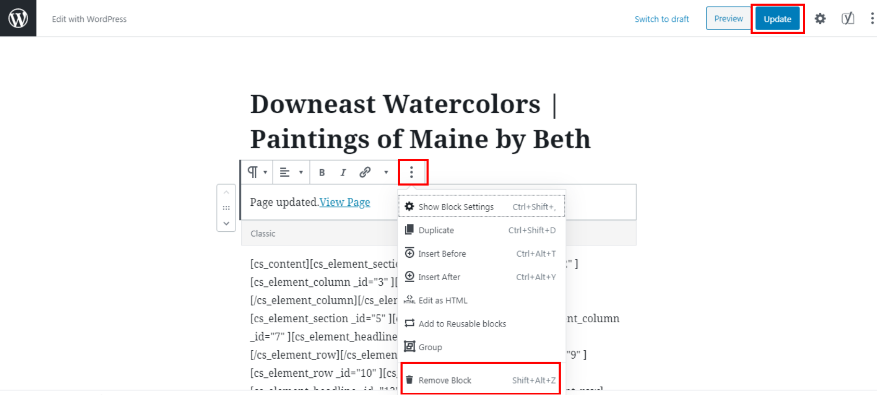This screenshot has width=877, height=395.
Task: Open the Yoast SEO sidebar icon
Action: point(848,19)
